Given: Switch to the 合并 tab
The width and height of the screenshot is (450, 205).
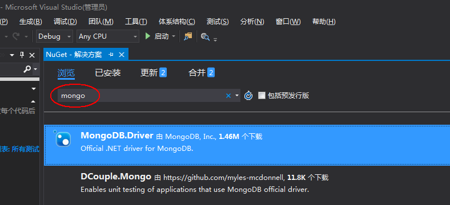Looking at the screenshot, I should [202, 73].
